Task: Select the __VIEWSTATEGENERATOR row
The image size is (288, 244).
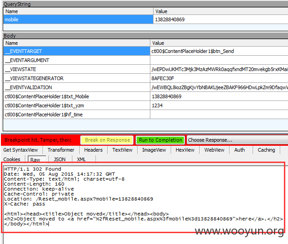Action: [77, 78]
